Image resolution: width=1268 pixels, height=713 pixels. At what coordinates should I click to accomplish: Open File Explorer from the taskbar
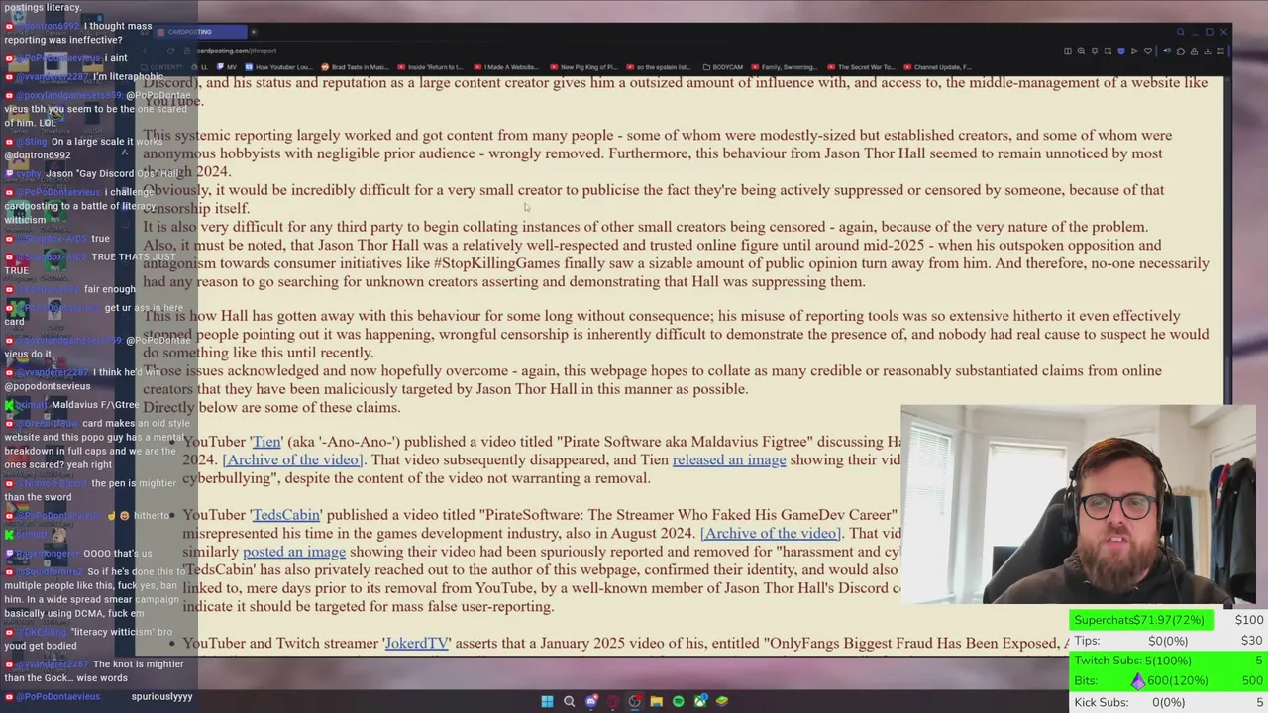(x=656, y=701)
